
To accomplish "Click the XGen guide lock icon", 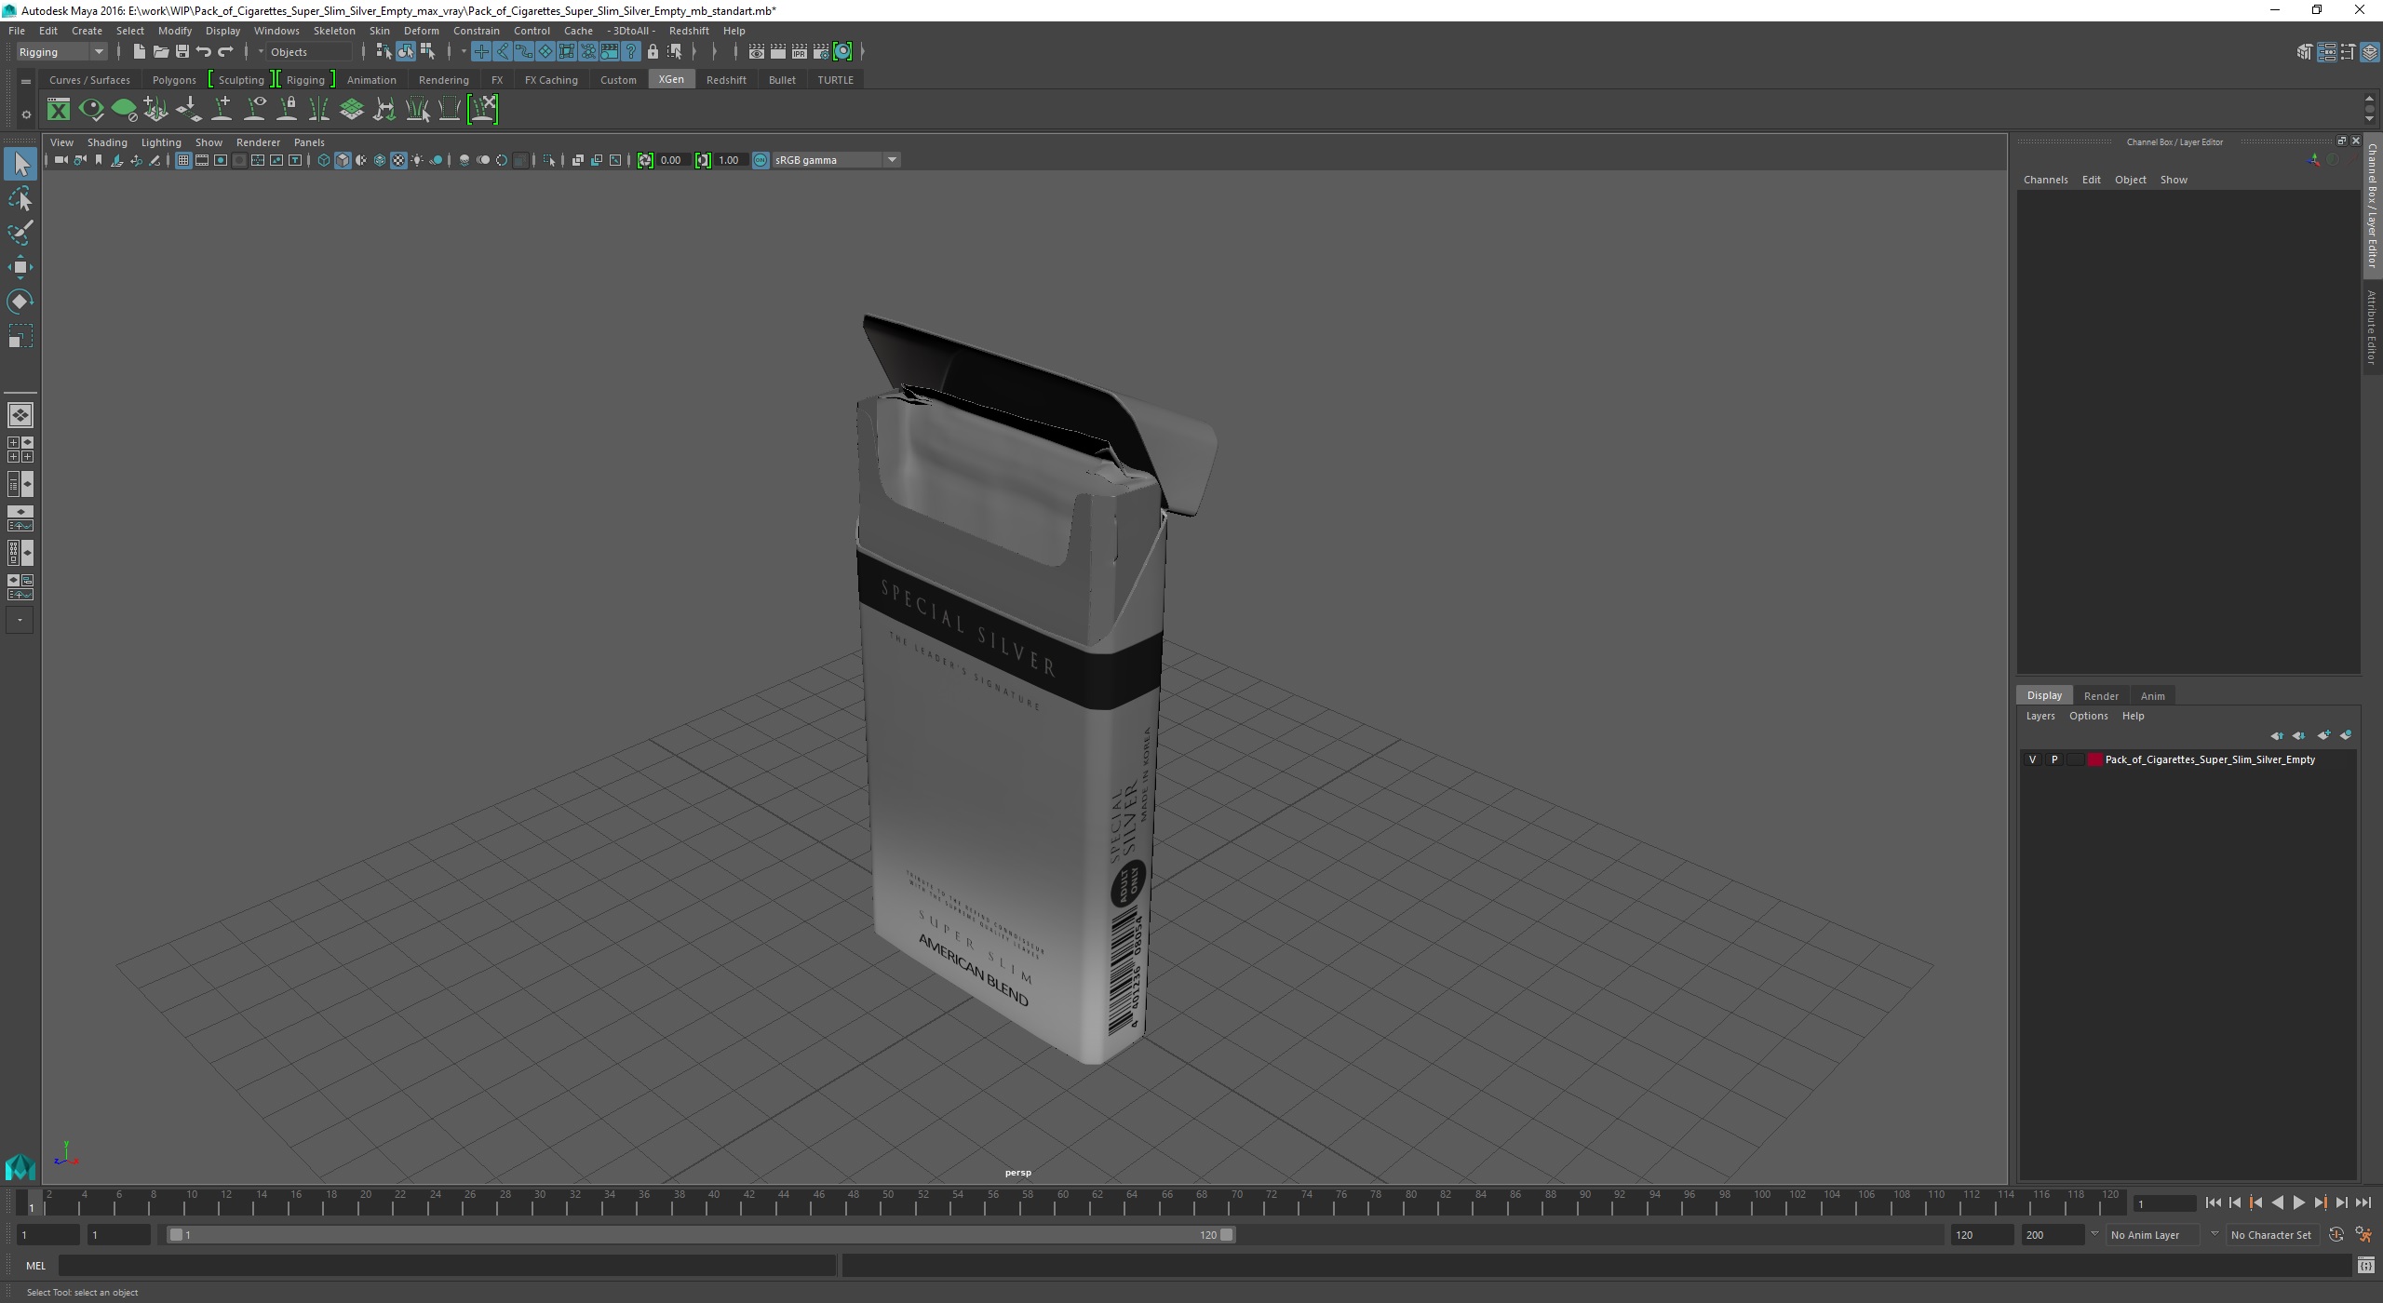I will 288,110.
